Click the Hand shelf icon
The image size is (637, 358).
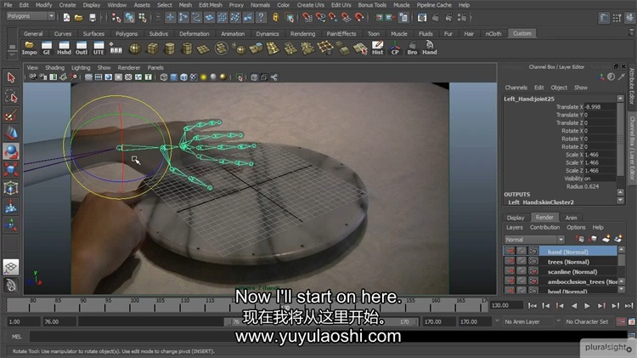click(430, 48)
